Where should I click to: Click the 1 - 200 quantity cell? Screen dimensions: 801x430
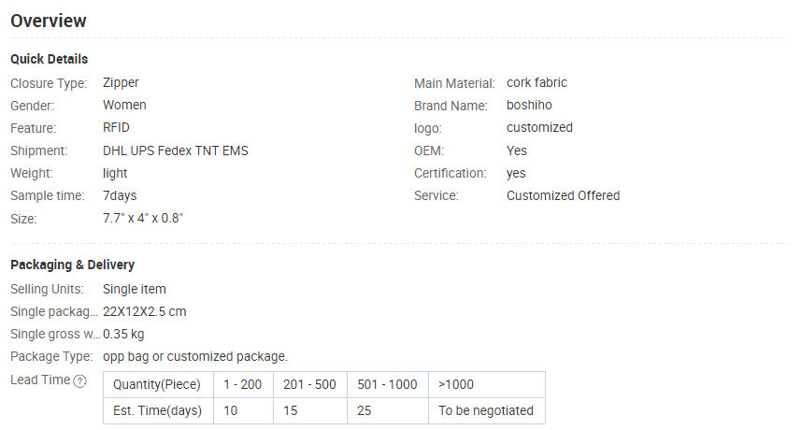[x=243, y=384]
